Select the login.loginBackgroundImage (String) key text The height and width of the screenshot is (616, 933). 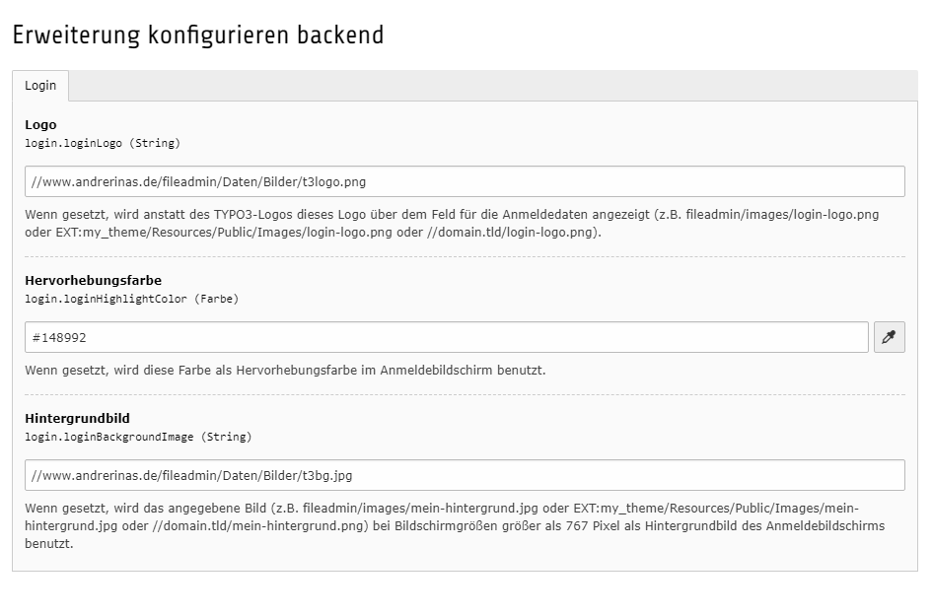click(138, 437)
